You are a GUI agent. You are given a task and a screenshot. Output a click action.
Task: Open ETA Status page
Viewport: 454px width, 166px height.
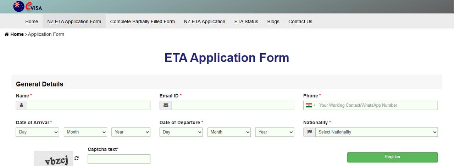coord(246,22)
